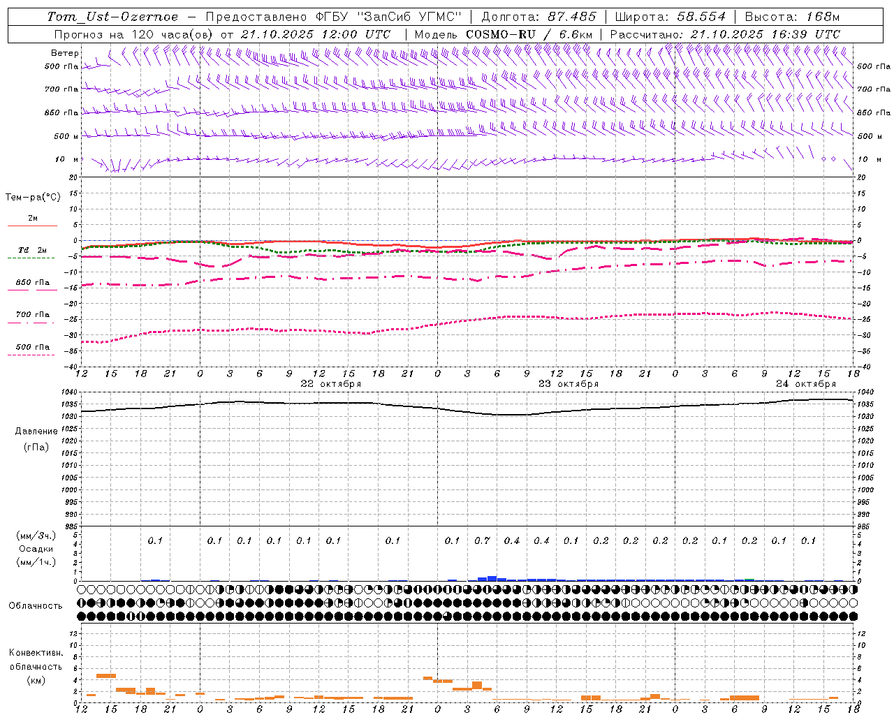The width and height of the screenshot is (894, 715).
Task: Click the 0.7 precipitation value
Action: (482, 540)
